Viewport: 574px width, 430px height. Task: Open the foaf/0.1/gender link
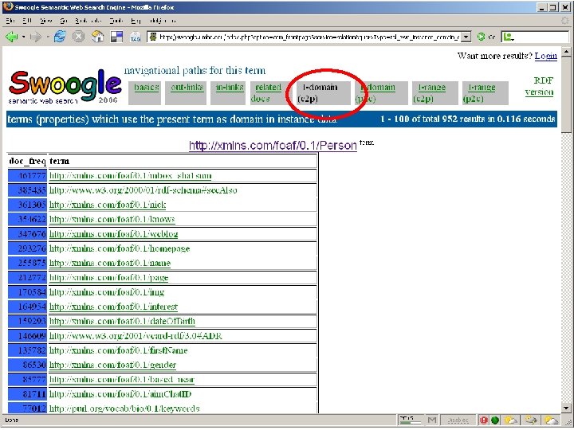tap(112, 365)
